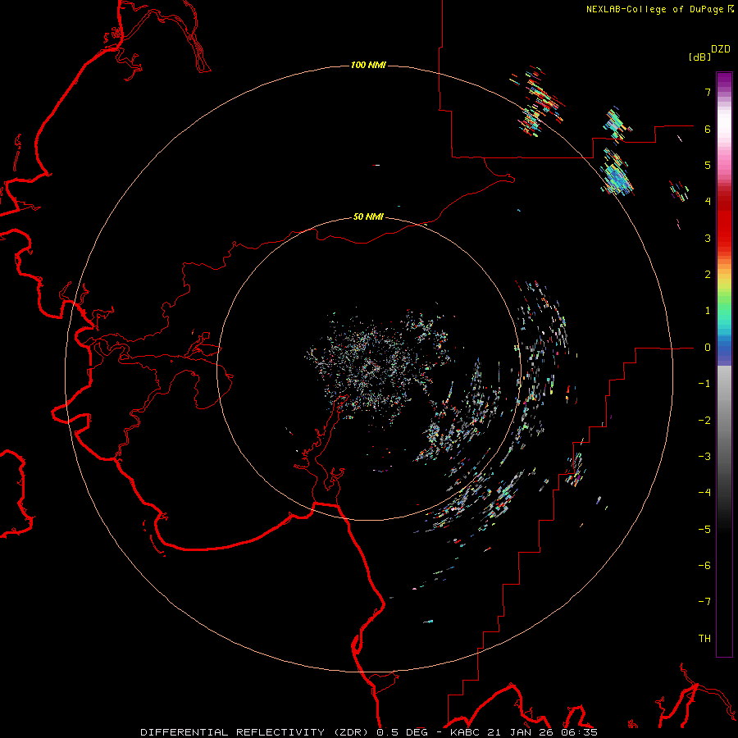Select the -2 dB scale tick label
Image resolution: width=738 pixels, height=738 pixels.
point(704,421)
